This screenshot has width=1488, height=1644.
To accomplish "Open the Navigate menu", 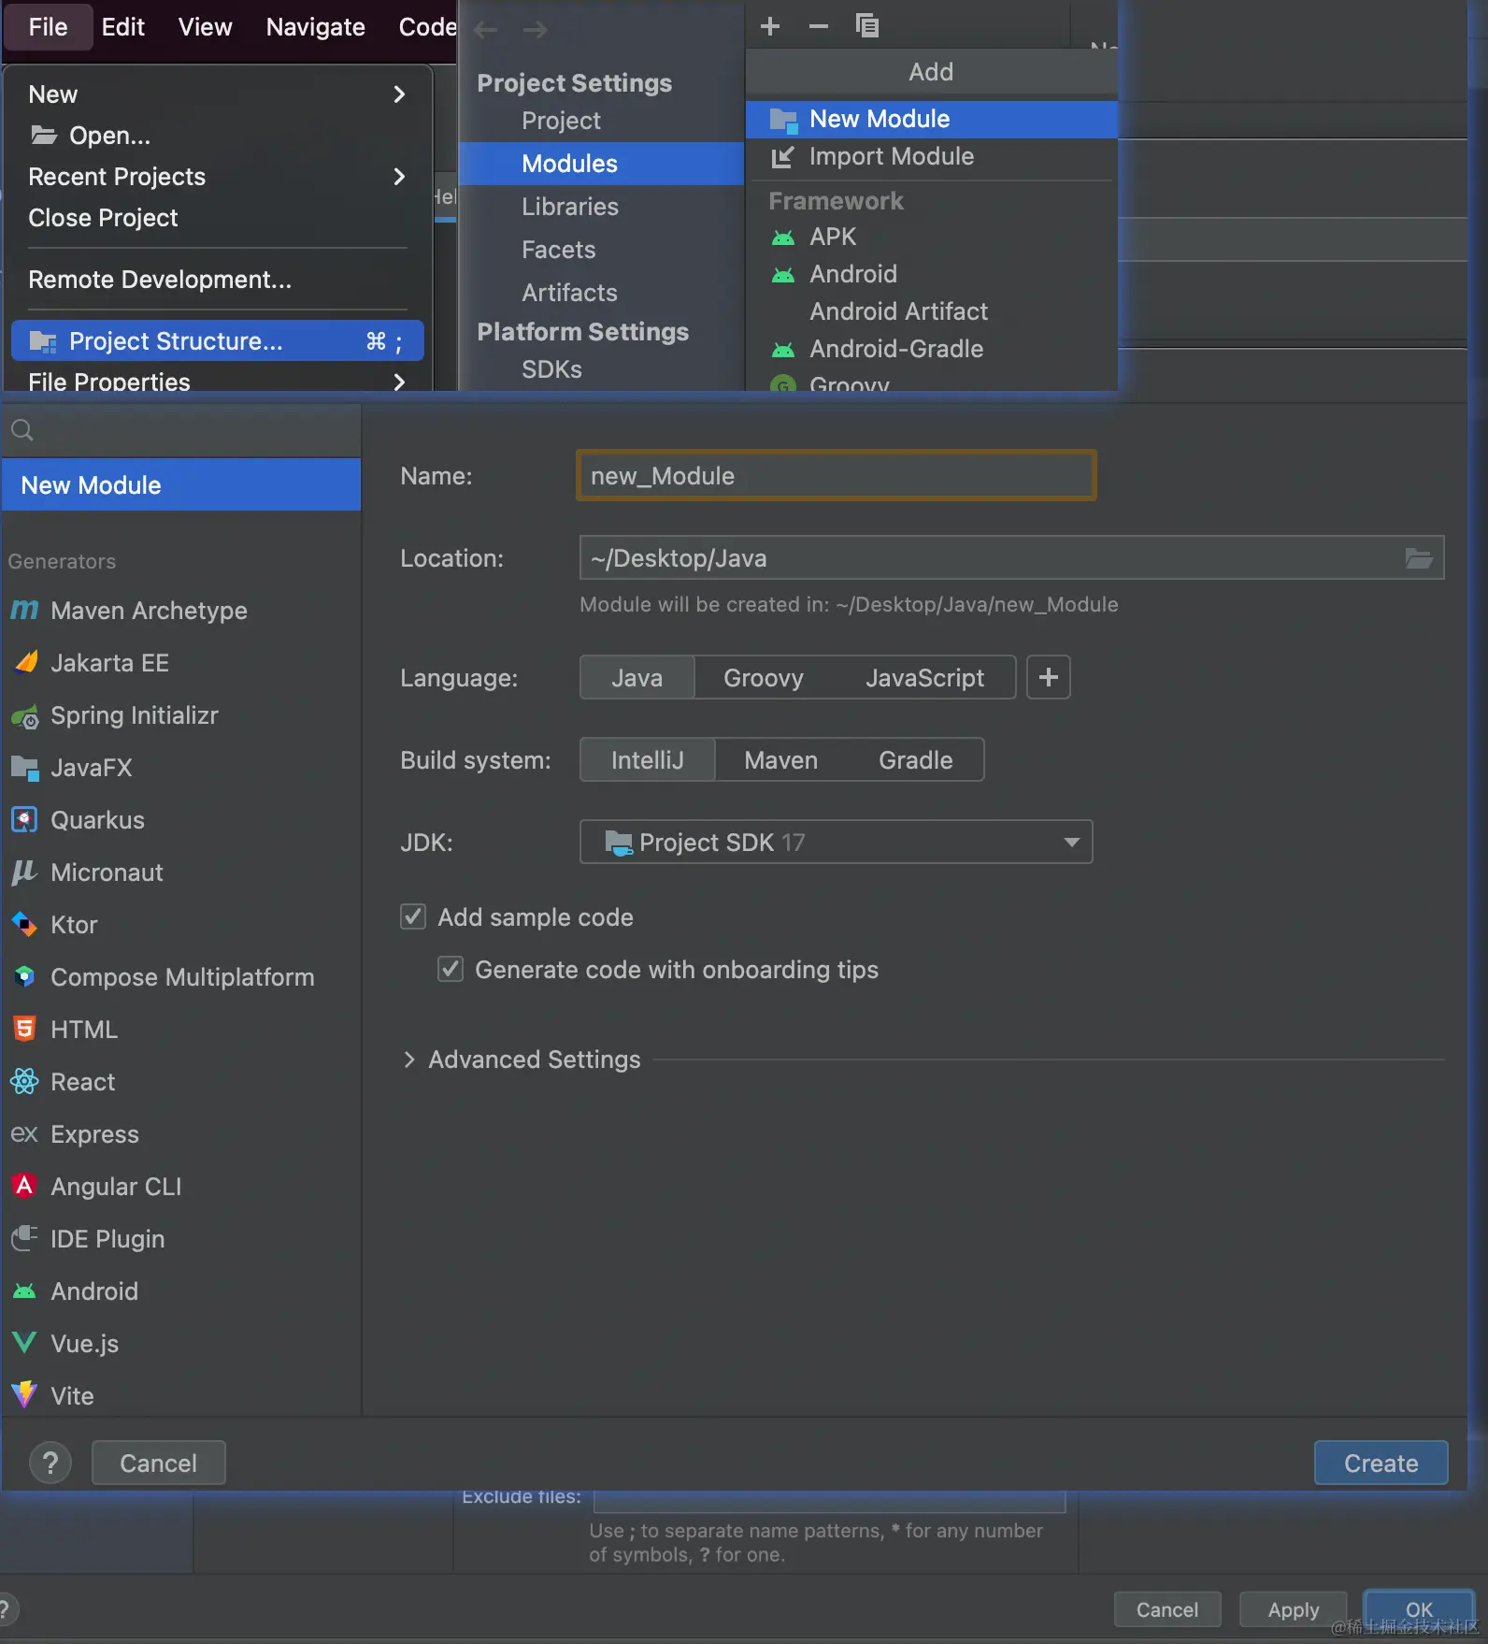I will (315, 27).
